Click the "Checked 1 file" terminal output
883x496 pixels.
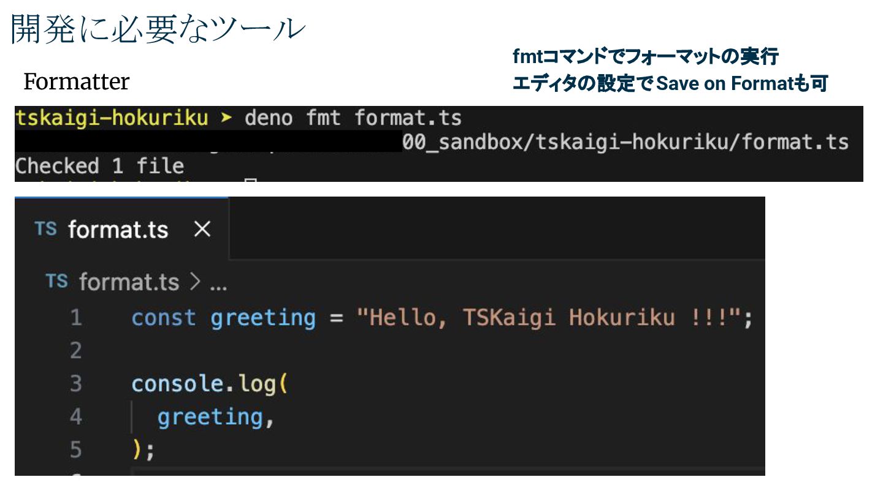coord(99,166)
